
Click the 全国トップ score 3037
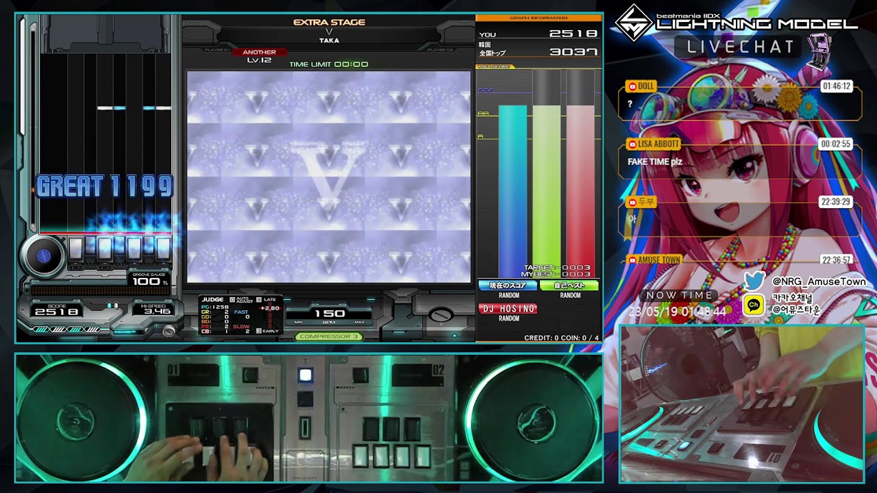[573, 51]
